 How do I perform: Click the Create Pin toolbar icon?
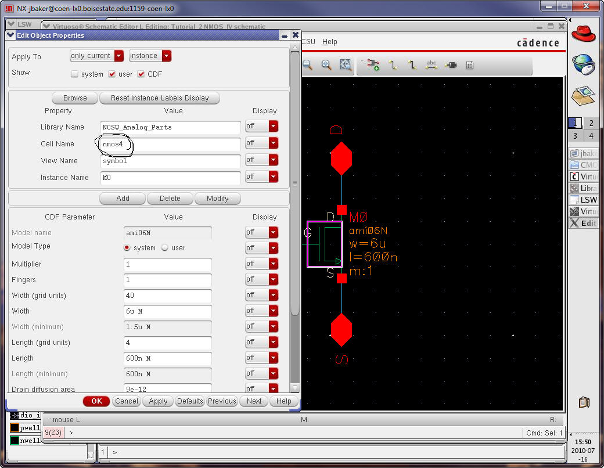point(451,65)
